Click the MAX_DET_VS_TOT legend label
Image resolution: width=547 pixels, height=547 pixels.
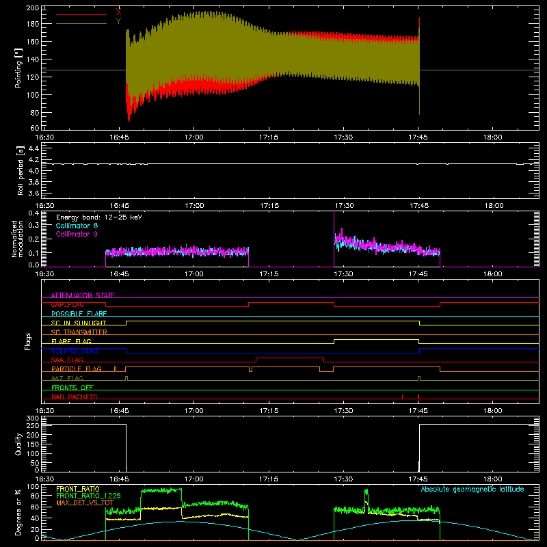pos(85,503)
